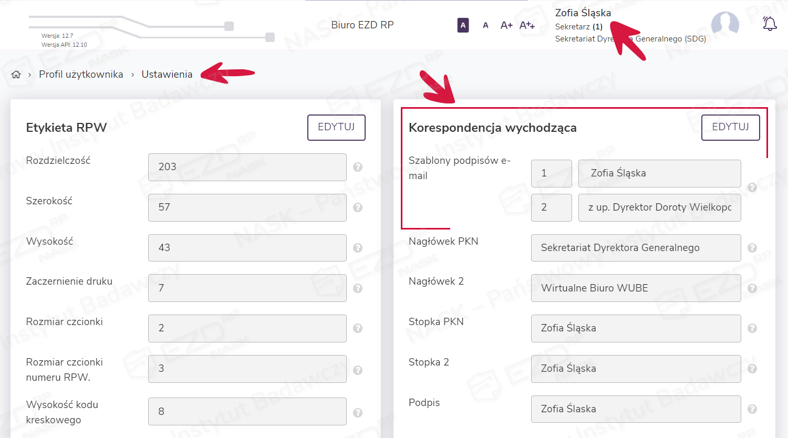The width and height of the screenshot is (788, 438).
Task: Click the Profil użytkownika breadcrumb
Action: pos(81,75)
